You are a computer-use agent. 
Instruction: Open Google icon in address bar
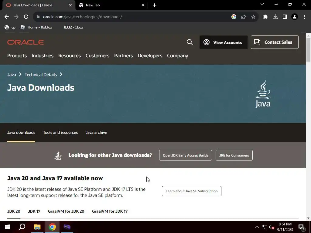(x=234, y=17)
